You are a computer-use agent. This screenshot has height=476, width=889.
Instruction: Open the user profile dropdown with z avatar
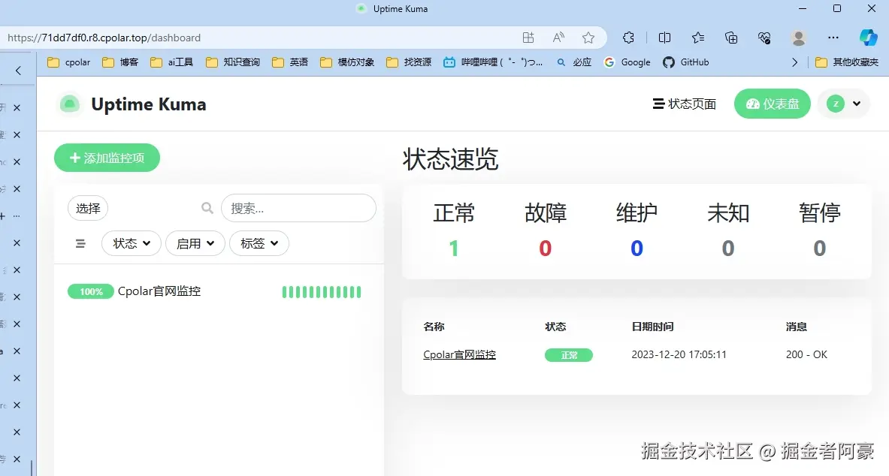(844, 104)
